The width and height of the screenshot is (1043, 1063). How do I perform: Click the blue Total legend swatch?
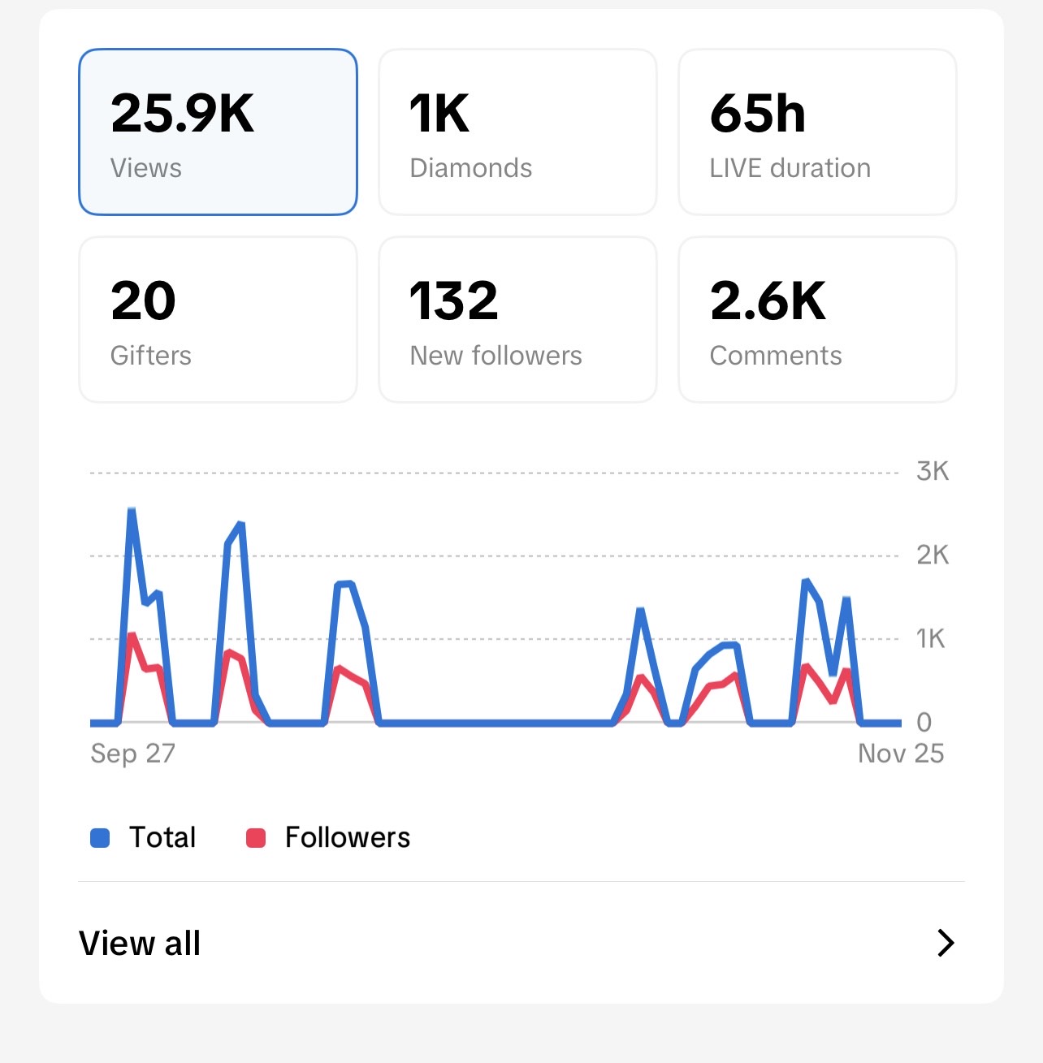(x=99, y=837)
